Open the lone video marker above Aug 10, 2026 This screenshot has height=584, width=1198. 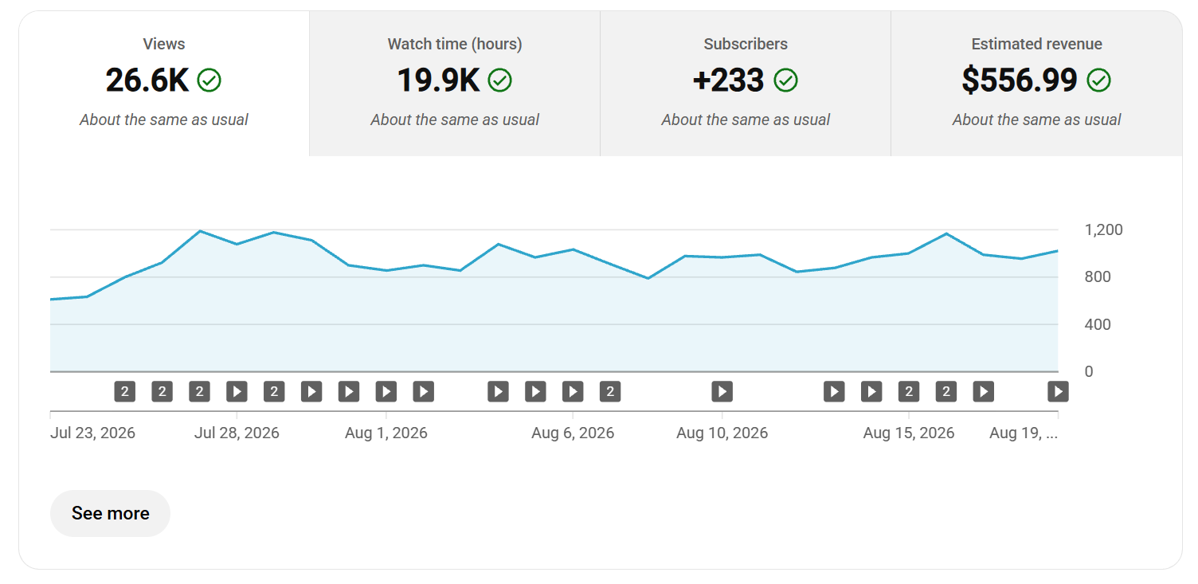722,391
